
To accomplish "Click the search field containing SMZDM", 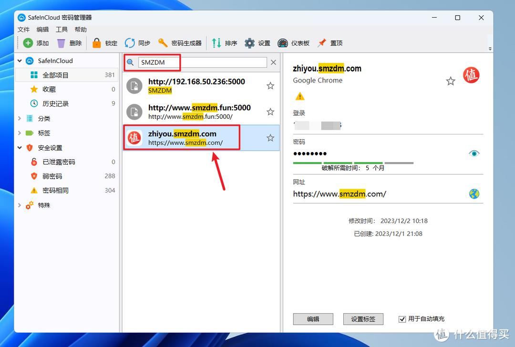I will pyautogui.click(x=202, y=62).
